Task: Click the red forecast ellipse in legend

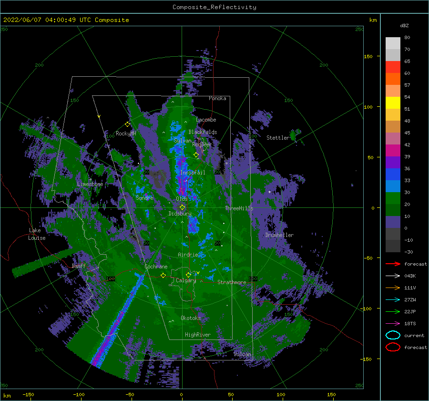Action: pos(393,347)
